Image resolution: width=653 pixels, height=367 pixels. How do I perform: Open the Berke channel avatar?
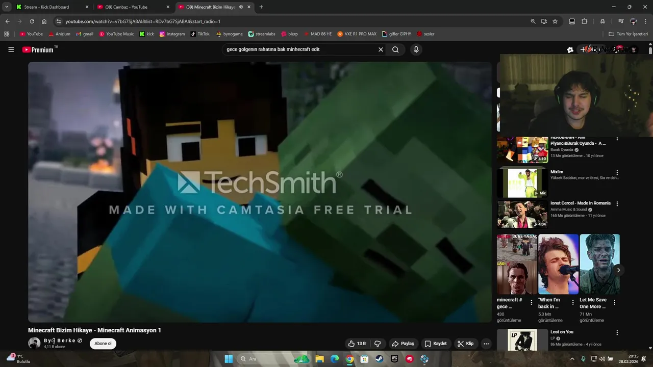pyautogui.click(x=34, y=343)
